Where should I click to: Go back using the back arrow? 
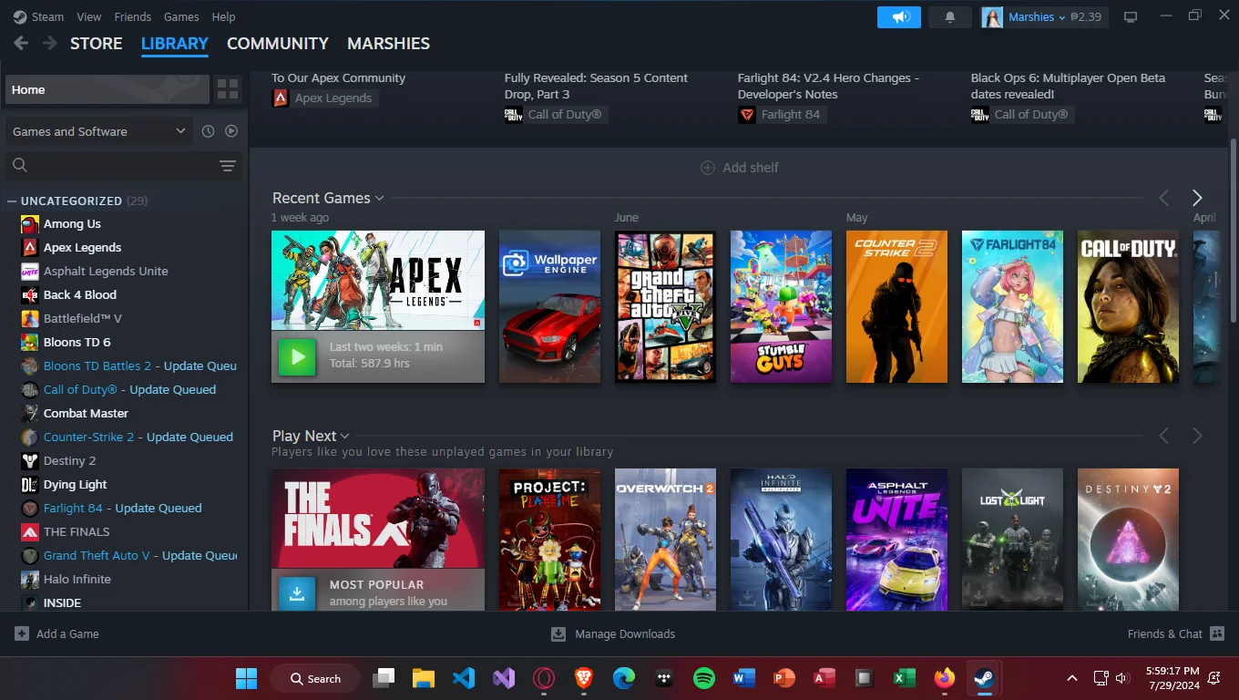[x=21, y=43]
